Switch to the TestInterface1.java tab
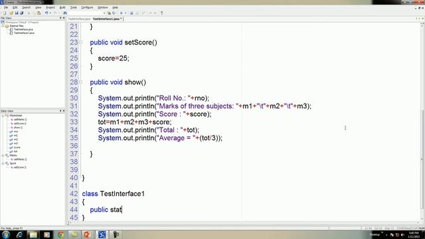 tap(107, 19)
